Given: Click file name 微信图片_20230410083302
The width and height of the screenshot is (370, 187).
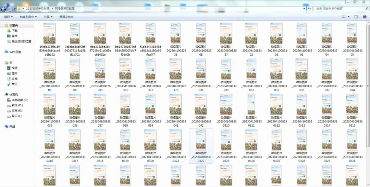Looking at the screenshot, I should click(251, 50).
